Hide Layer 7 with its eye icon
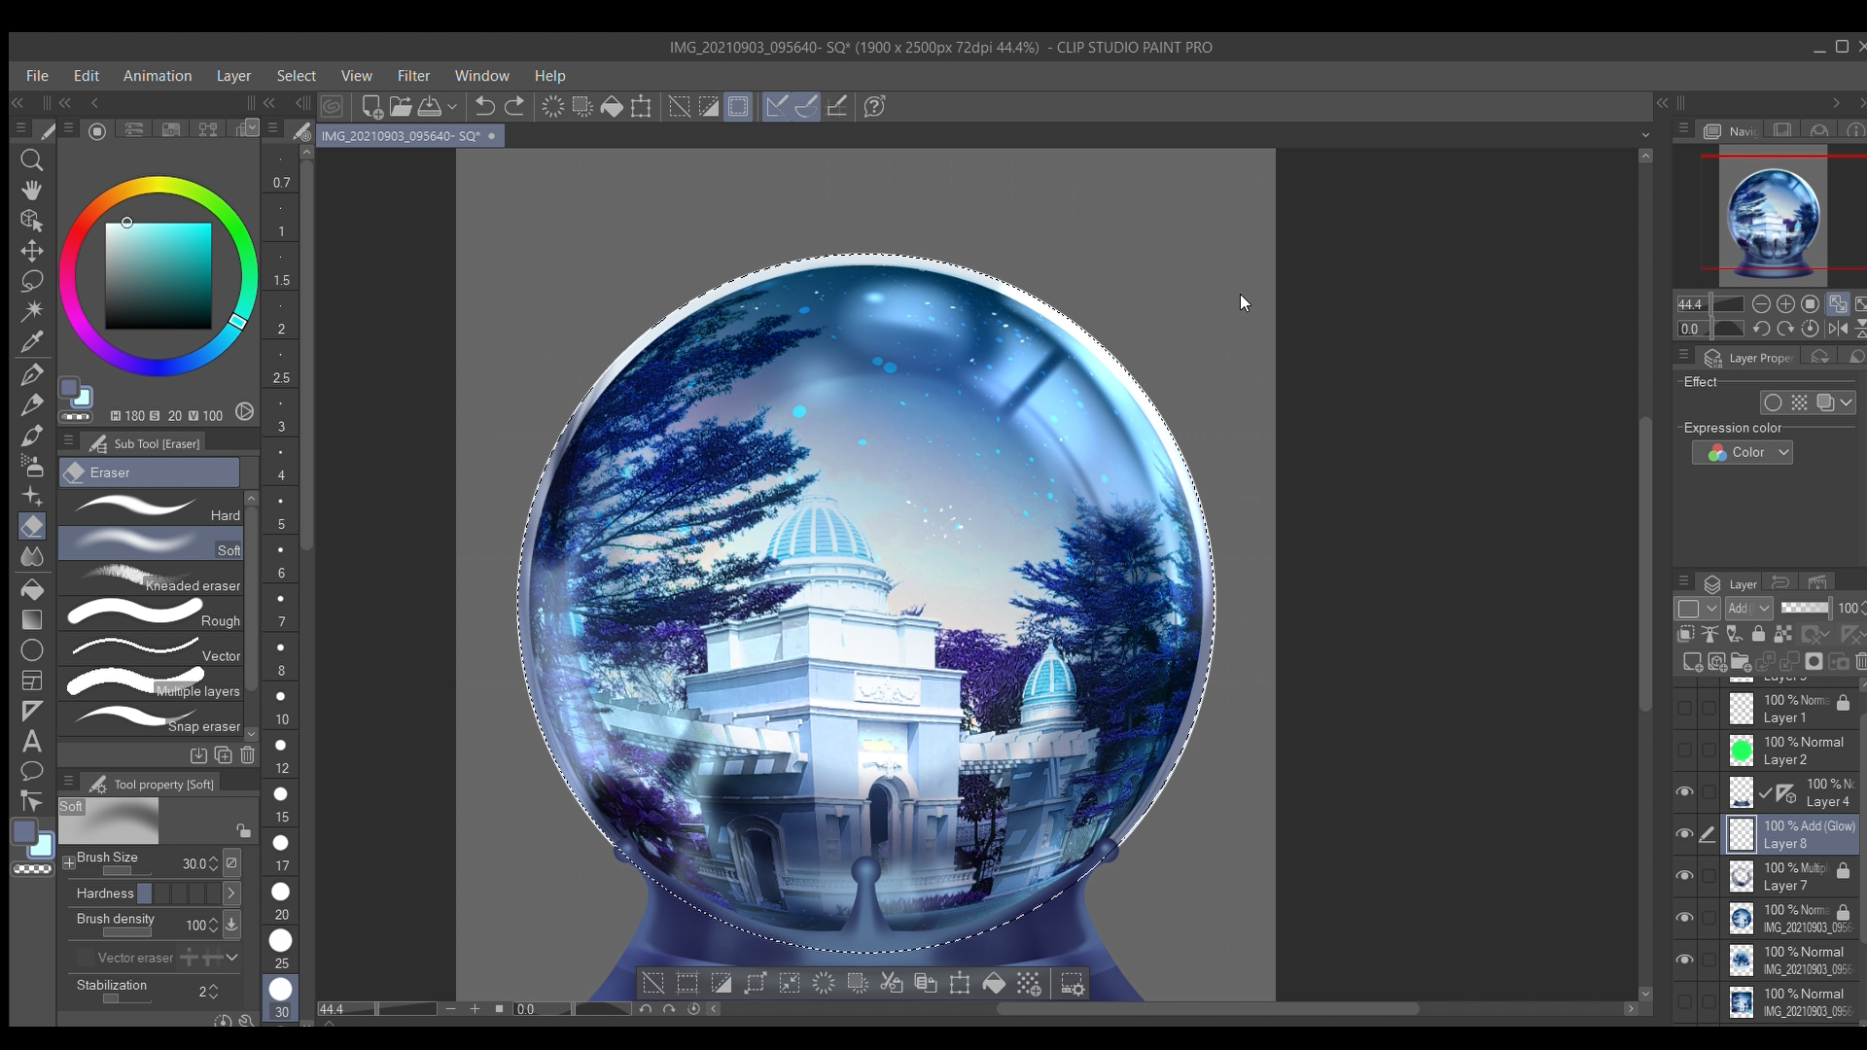 (x=1683, y=876)
